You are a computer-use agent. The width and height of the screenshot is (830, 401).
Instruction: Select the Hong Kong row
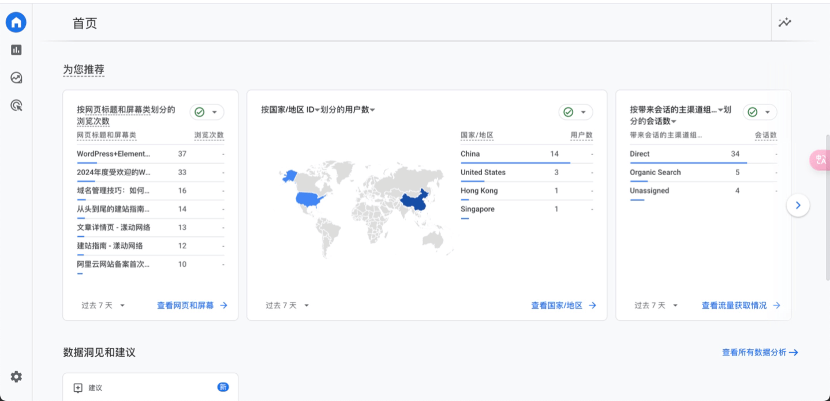click(526, 191)
